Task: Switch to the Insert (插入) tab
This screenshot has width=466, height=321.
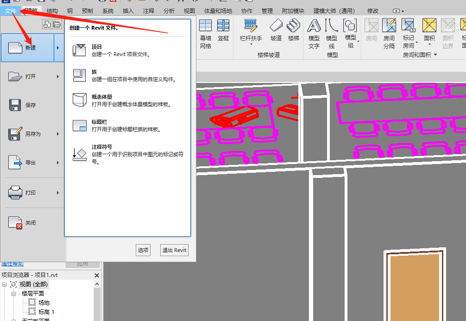Action: coord(128,11)
